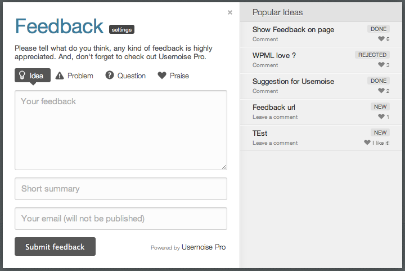405x271 pixels.
Task: Click the Submit feedback button
Action: 55,247
